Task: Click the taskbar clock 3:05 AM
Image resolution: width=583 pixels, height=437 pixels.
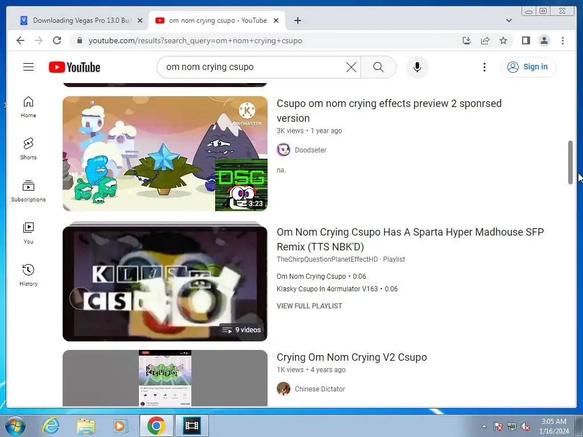Action: point(554,422)
